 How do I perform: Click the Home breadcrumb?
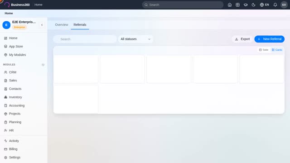(x=9, y=13)
